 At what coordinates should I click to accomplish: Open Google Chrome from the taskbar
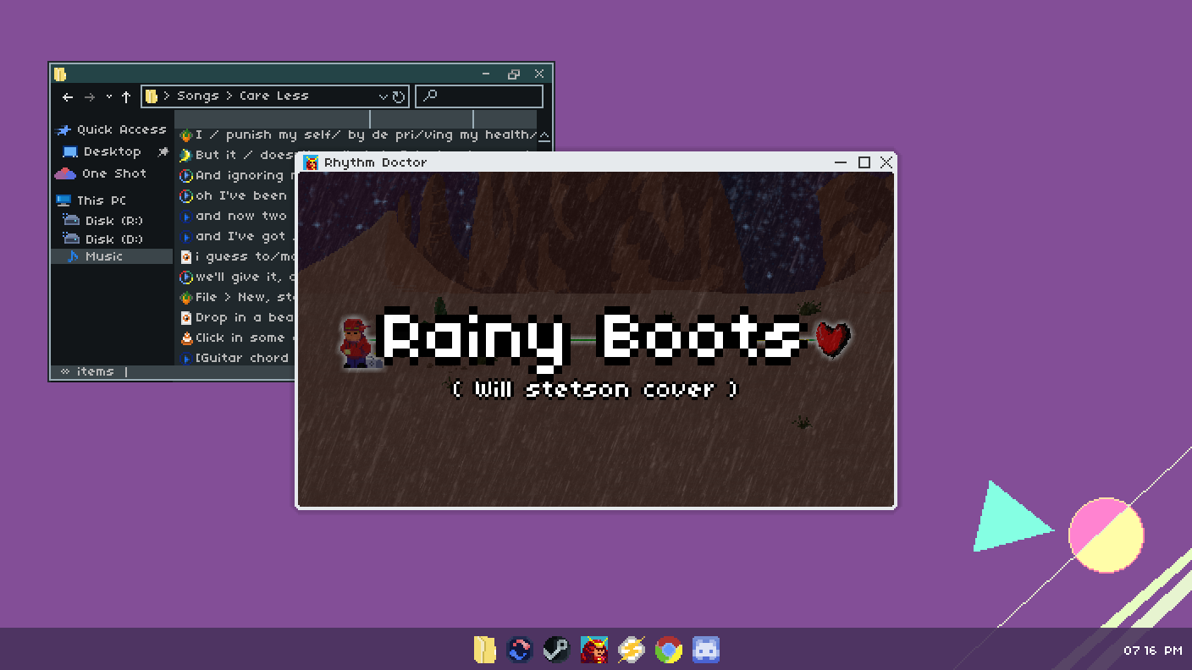click(x=668, y=650)
